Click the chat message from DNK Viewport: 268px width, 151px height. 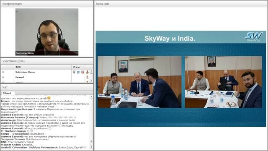[x=18, y=142]
